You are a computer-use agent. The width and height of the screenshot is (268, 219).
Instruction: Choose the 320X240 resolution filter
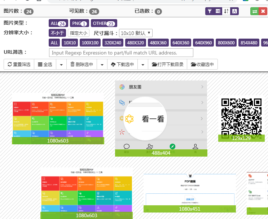pos(113,43)
